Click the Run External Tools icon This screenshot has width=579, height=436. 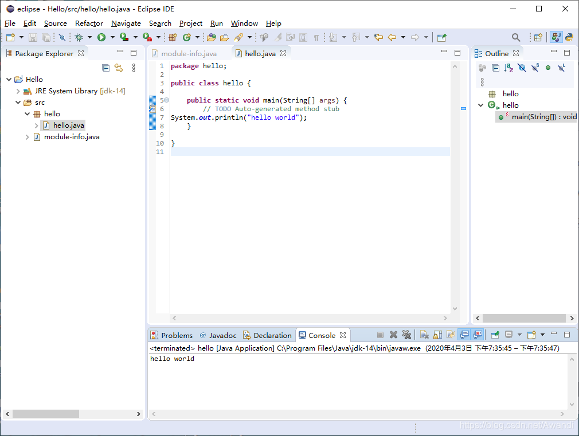pos(147,37)
